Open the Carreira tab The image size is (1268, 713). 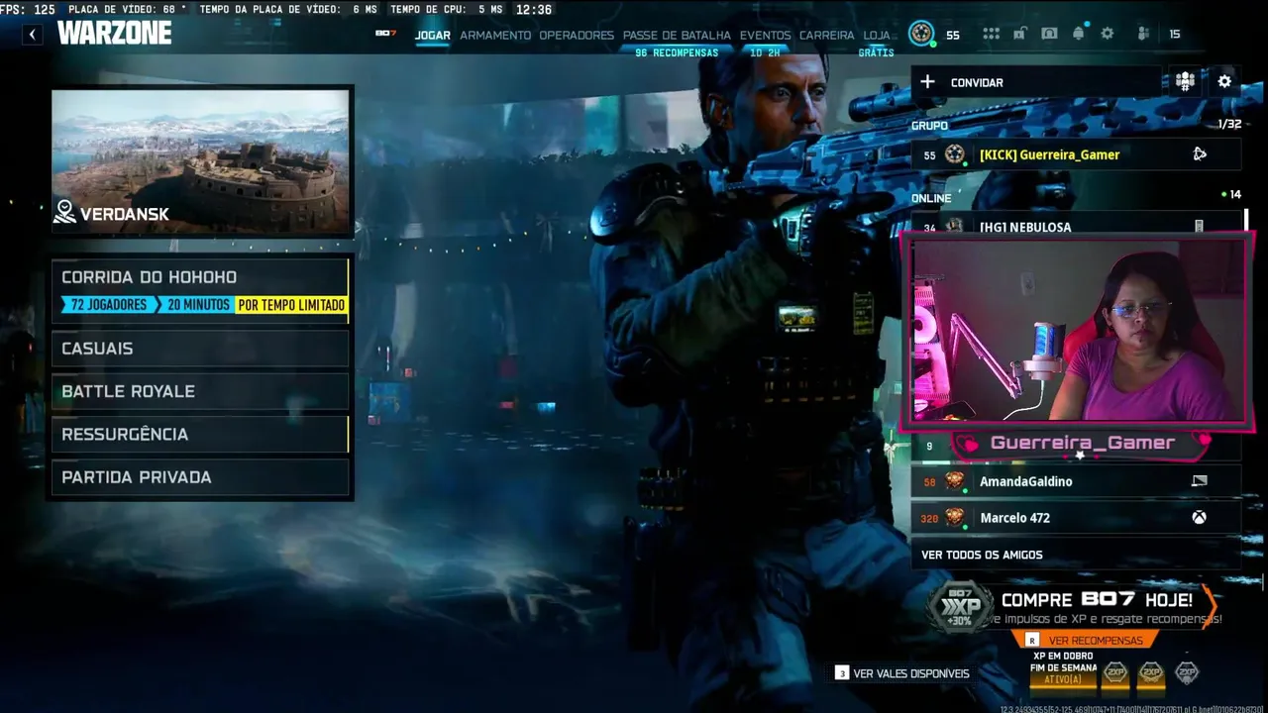click(x=826, y=35)
